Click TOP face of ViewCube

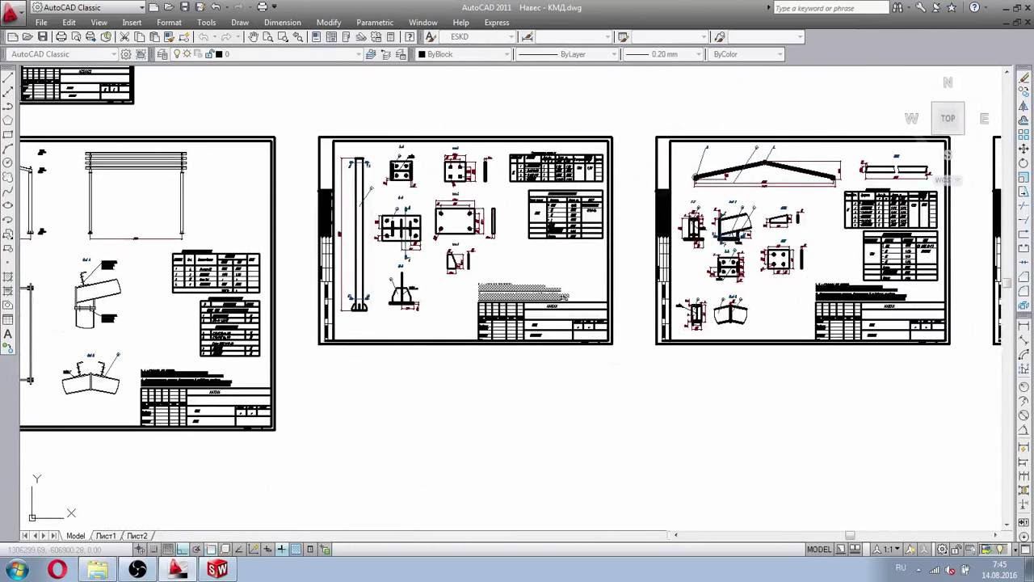(948, 118)
